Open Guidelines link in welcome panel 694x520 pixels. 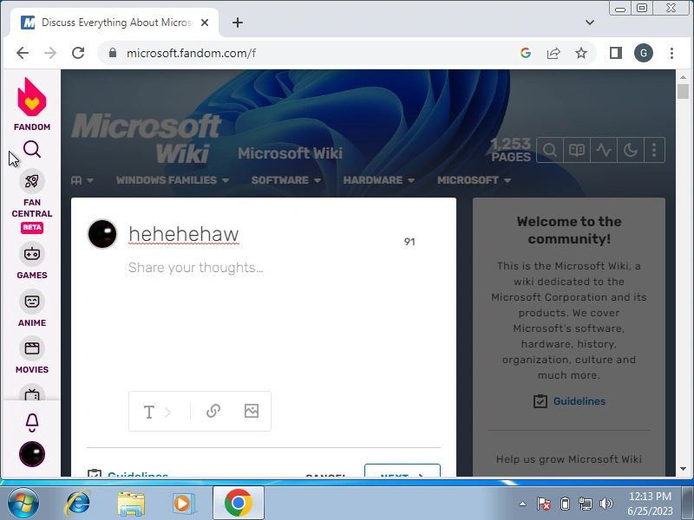click(x=579, y=401)
